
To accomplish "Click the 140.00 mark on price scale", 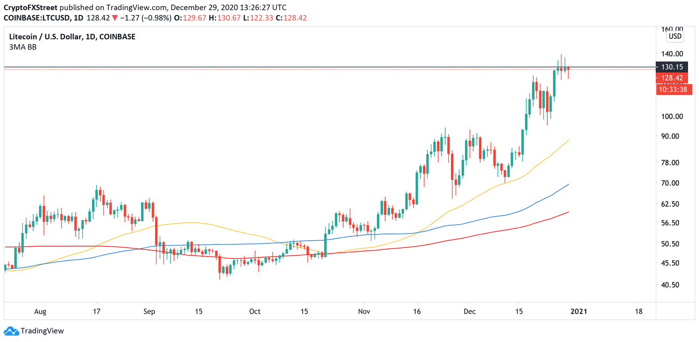I will [672, 53].
